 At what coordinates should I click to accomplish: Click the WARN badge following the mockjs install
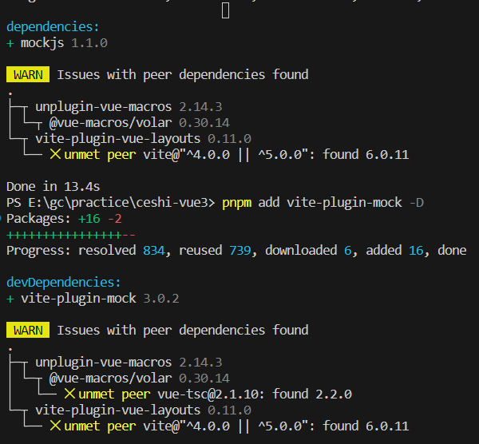coord(28,74)
